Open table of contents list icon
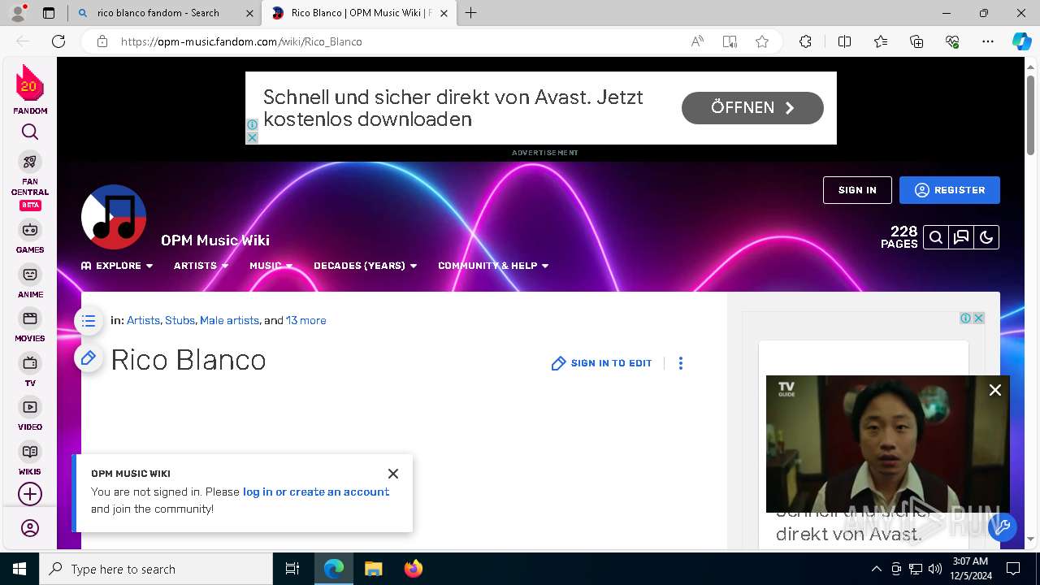 [89, 321]
